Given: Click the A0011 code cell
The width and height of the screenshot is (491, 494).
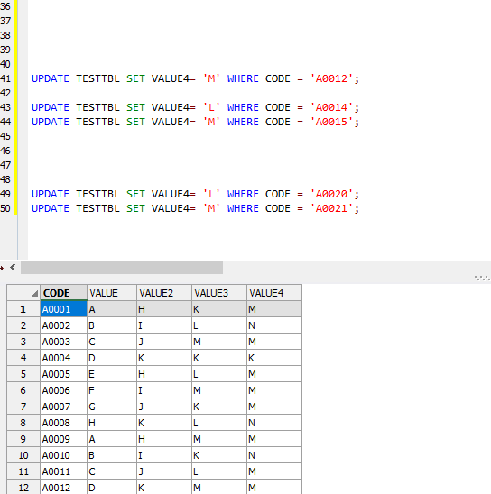Looking at the screenshot, I should (63, 471).
